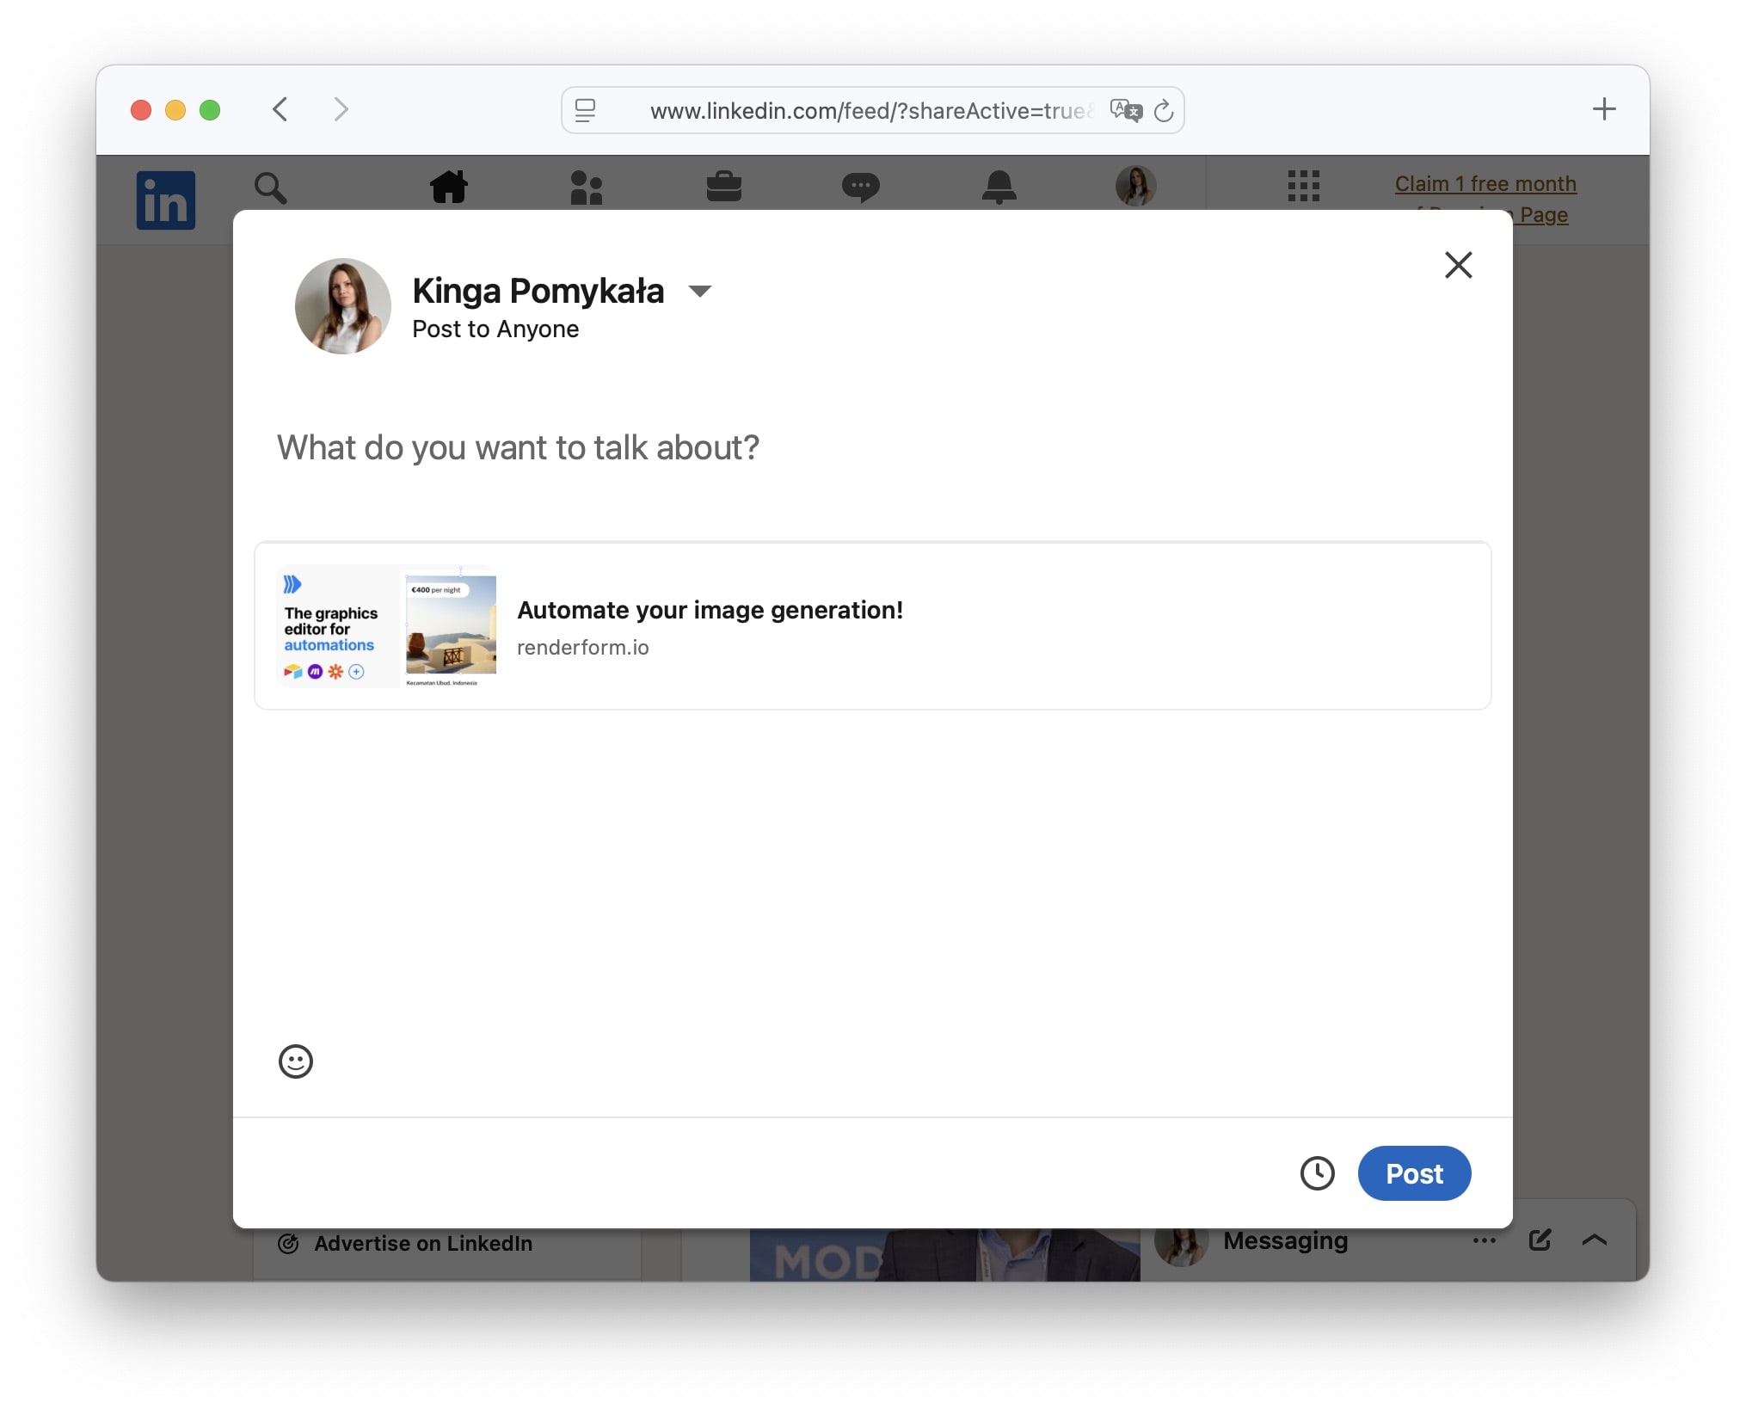Expand the Messaging panel chevron
1746x1409 pixels.
(1595, 1240)
